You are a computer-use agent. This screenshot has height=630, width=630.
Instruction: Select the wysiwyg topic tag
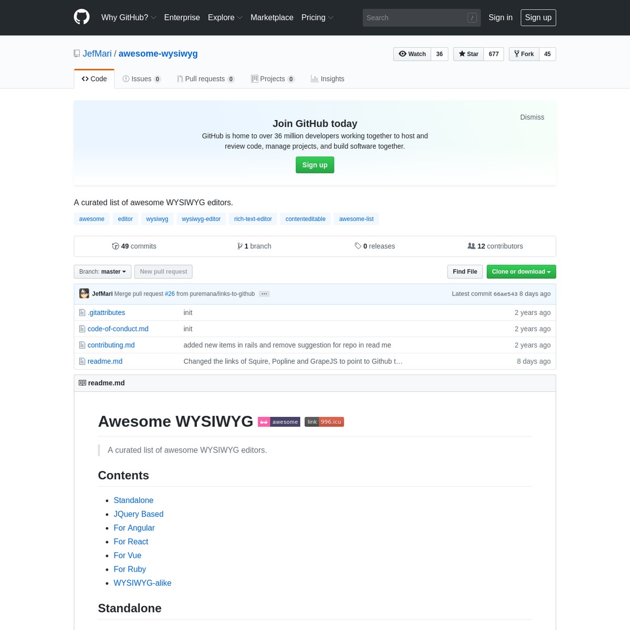(157, 219)
